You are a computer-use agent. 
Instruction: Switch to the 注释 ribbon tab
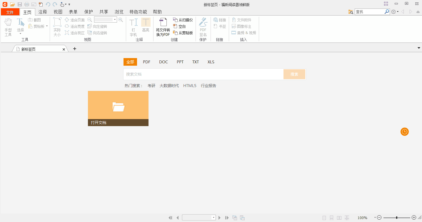(43, 12)
